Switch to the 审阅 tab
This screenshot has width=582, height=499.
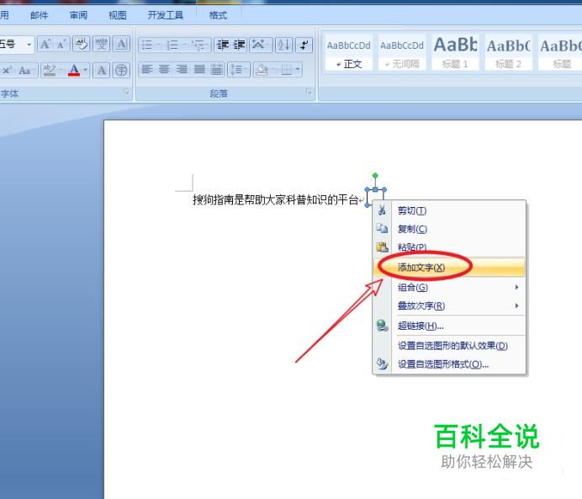[x=78, y=15]
